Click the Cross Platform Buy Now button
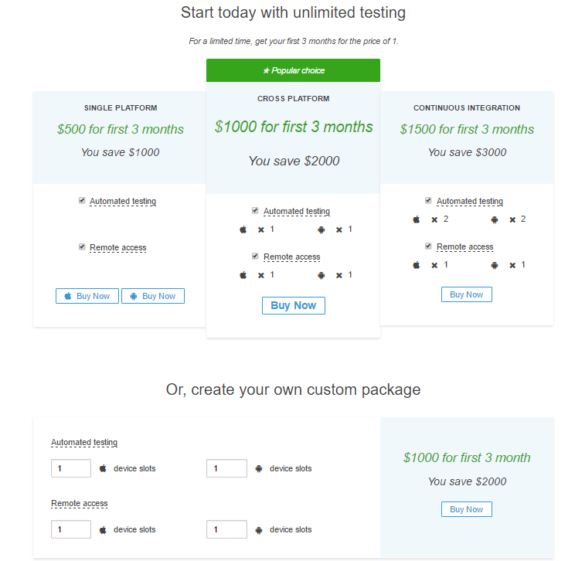 pos(293,305)
